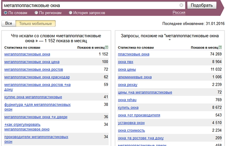Open the металлопластиковые окна цена link
The image size is (231, 146).
coord(32,62)
